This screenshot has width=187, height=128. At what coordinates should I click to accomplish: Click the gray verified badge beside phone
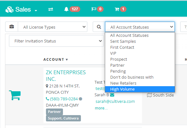coord(81,99)
